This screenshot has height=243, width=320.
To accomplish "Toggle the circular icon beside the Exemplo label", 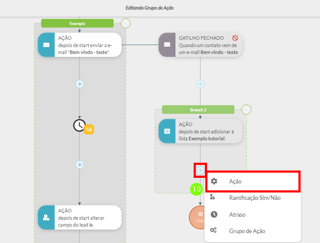I will coord(125,23).
